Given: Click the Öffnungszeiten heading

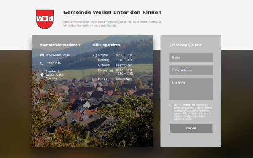Looking at the screenshot, I should click(x=106, y=45).
